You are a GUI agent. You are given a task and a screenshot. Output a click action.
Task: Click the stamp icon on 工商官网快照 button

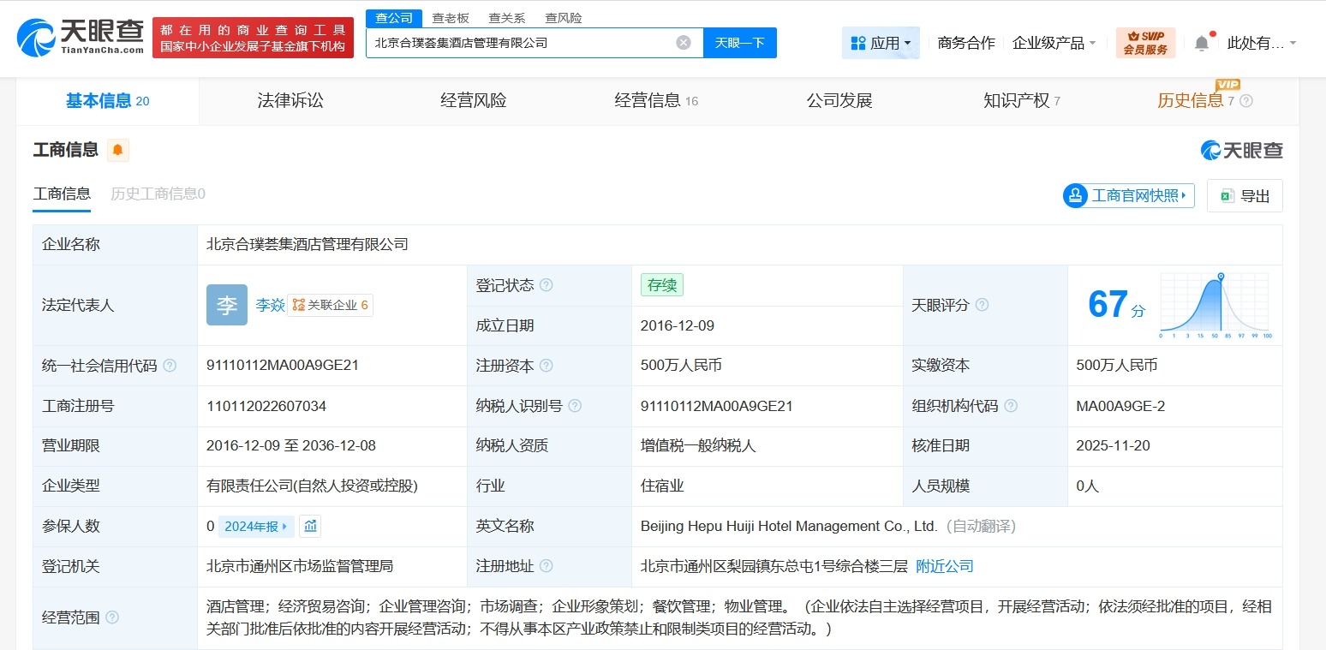click(1076, 195)
